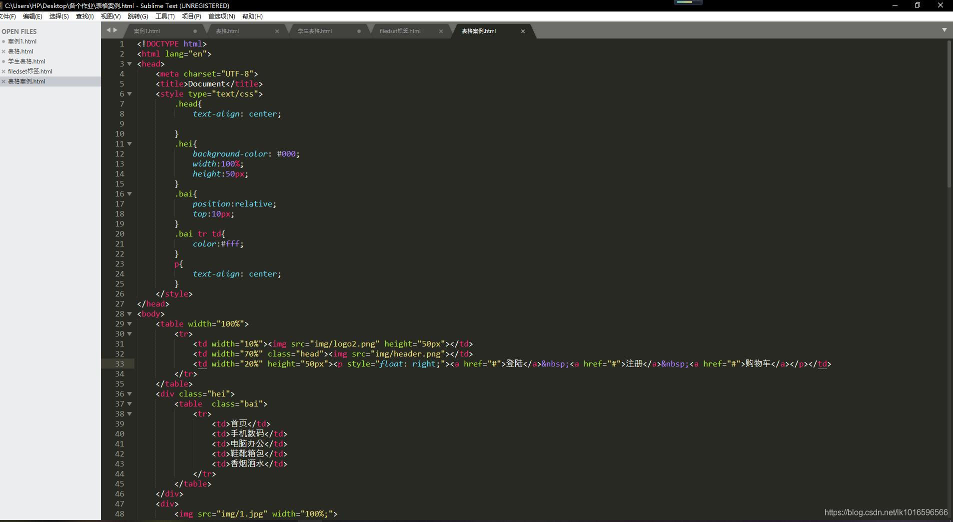Viewport: 953px width, 522px height.
Task: Go to next tab with right arrow
Action: tap(115, 30)
